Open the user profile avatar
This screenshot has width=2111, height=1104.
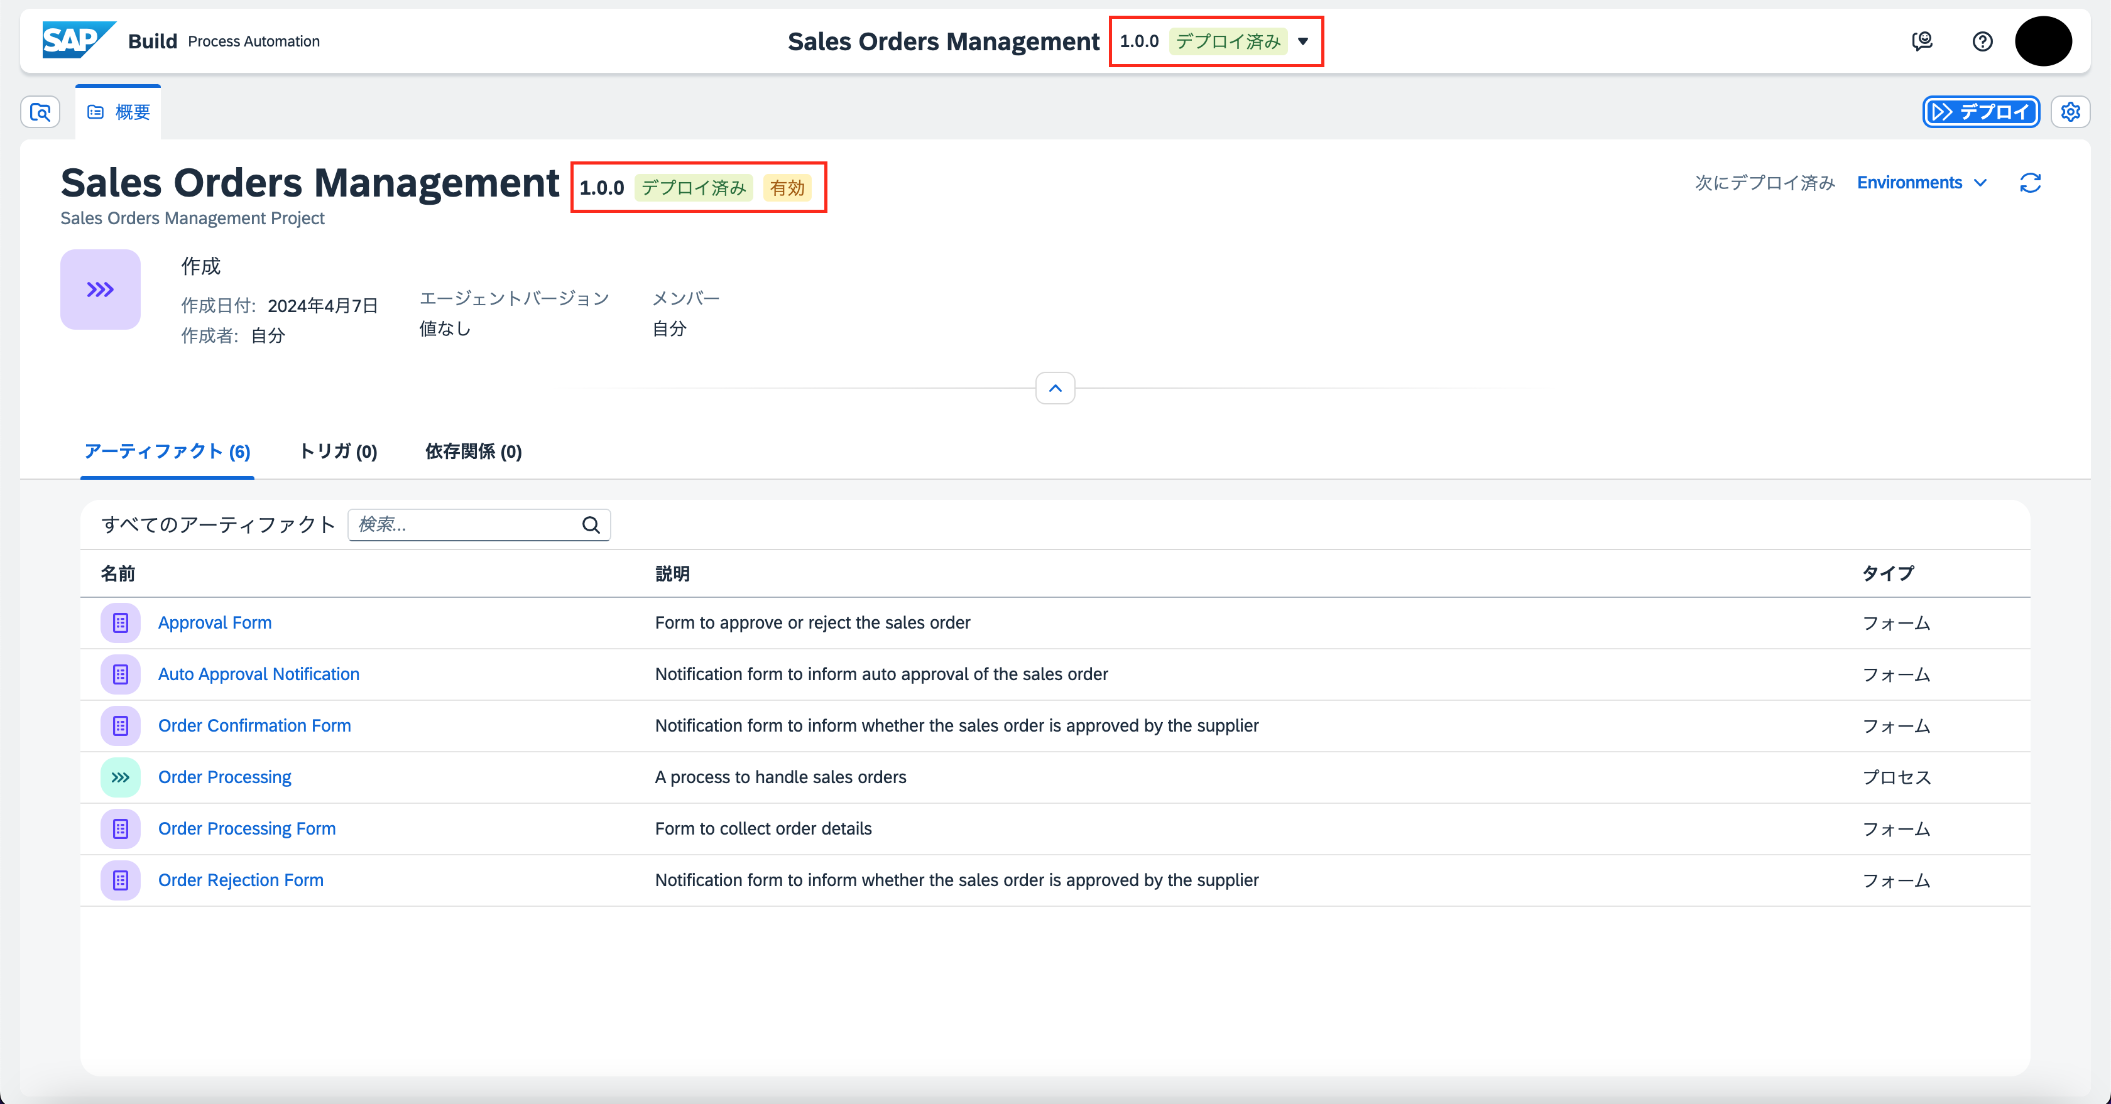(2043, 41)
